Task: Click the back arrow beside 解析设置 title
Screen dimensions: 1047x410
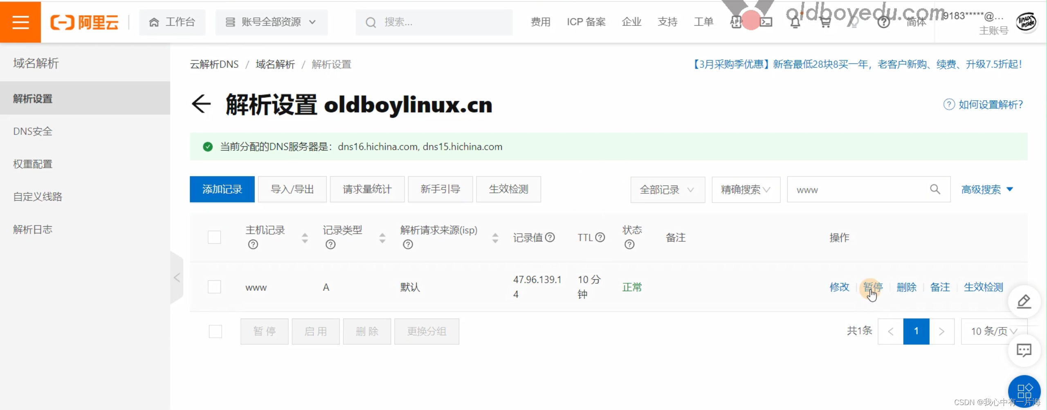Action: coord(201,104)
